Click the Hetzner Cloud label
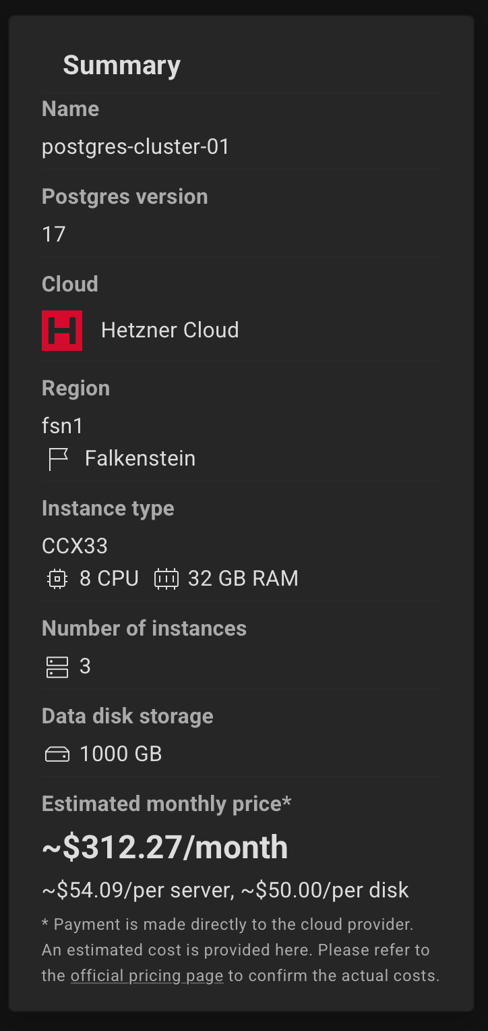This screenshot has height=1031, width=488. [x=170, y=330]
